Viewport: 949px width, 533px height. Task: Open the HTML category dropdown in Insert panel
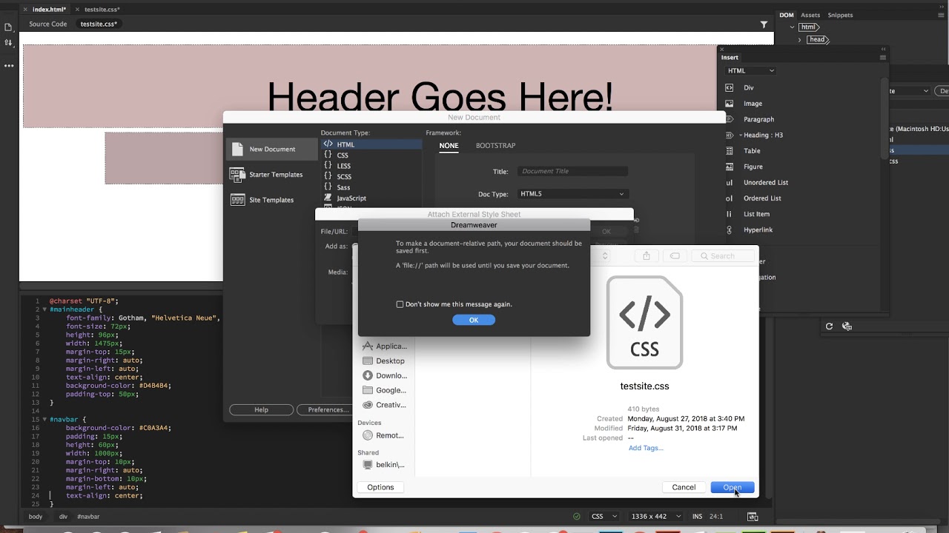point(750,71)
